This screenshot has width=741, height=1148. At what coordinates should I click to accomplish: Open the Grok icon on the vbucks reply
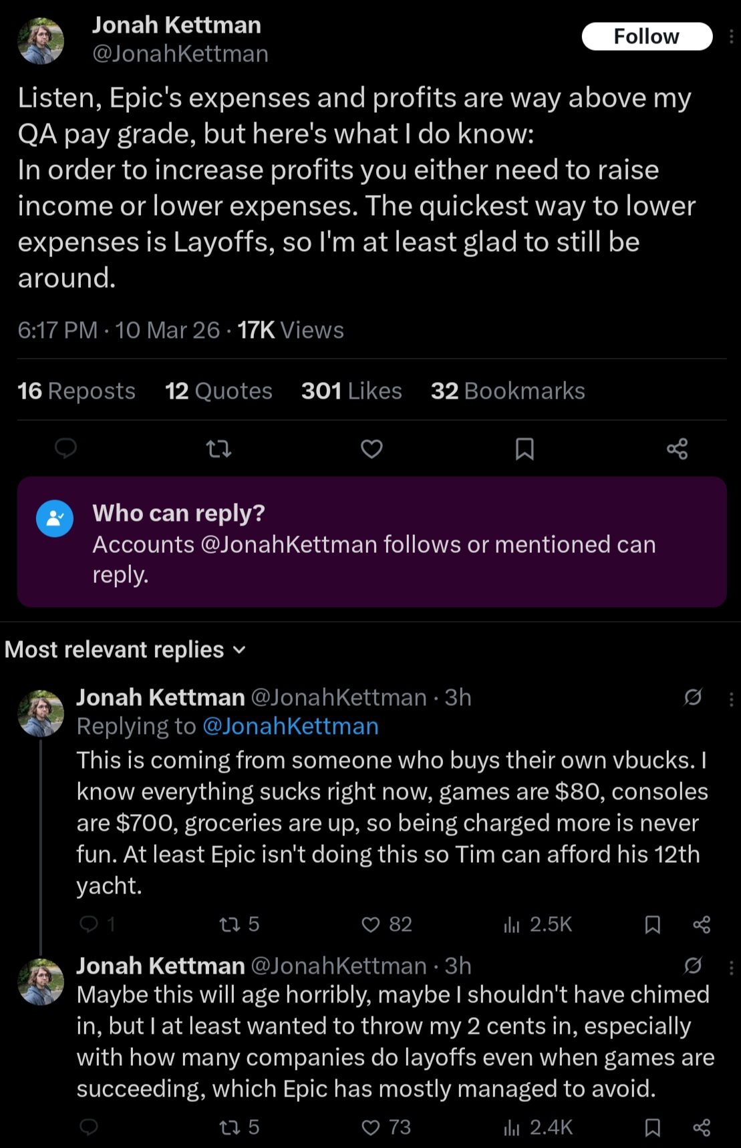click(693, 697)
